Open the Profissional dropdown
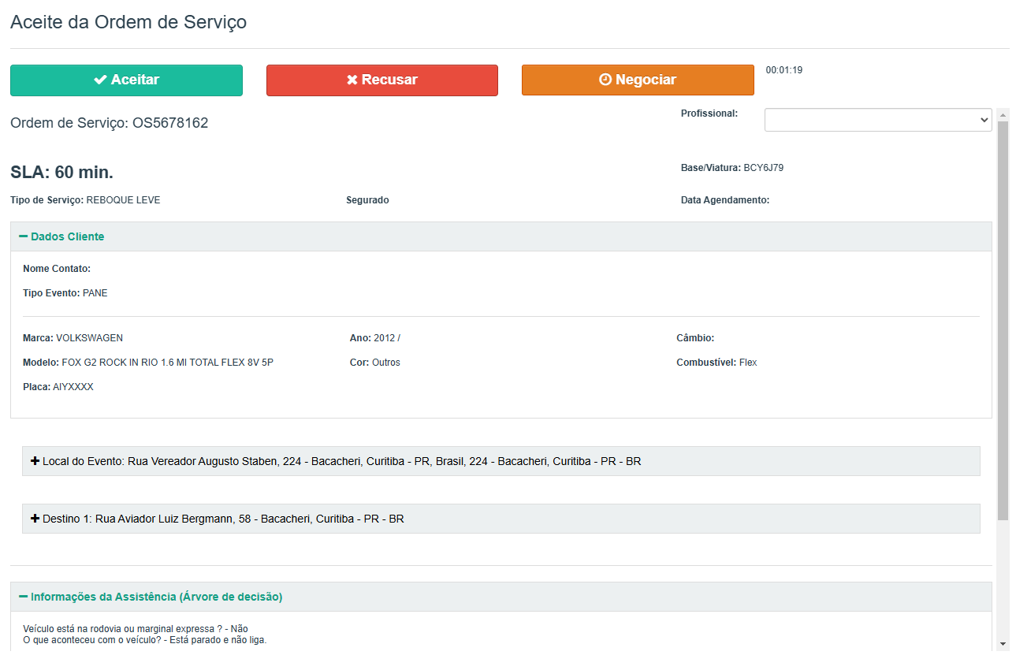Viewport: 1016px width, 655px height. pyautogui.click(x=877, y=120)
